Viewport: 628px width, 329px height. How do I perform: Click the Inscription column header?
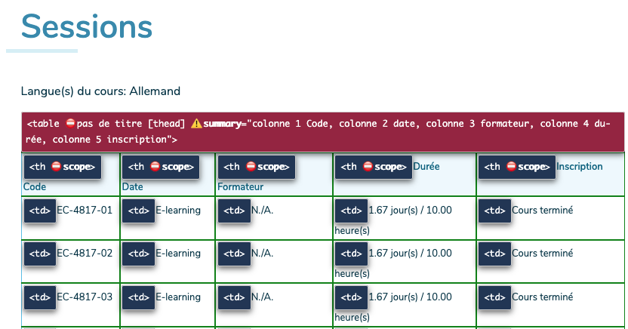pyautogui.click(x=580, y=167)
